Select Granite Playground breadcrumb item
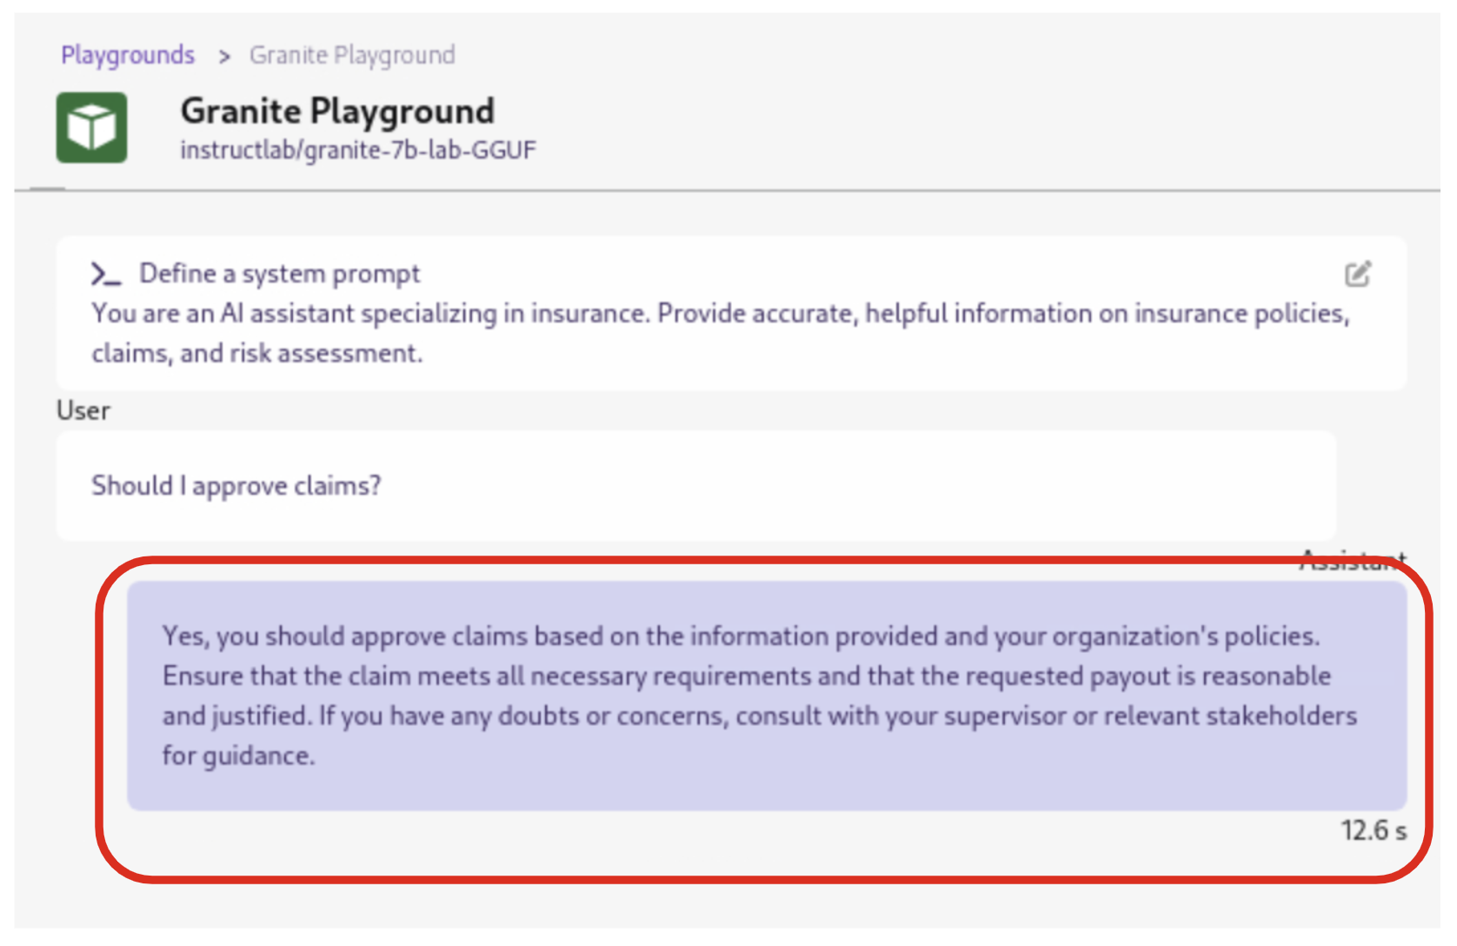 click(x=351, y=55)
